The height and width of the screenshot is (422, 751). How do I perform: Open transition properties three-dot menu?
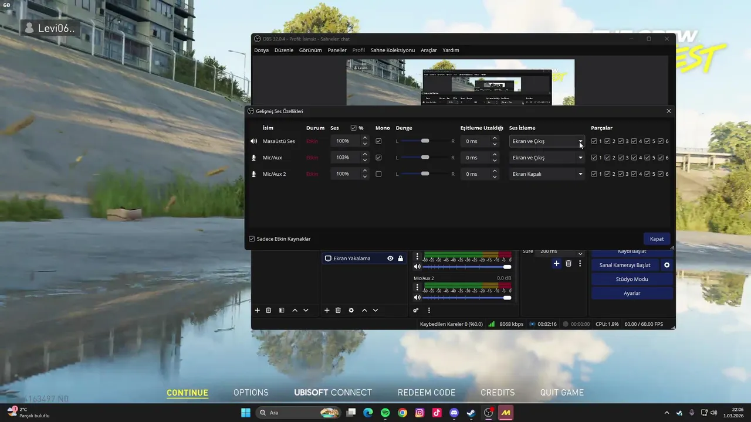(580, 264)
